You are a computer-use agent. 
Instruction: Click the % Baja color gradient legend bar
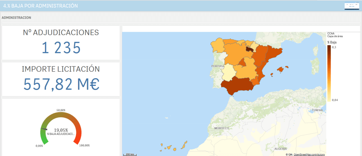tap(329, 73)
